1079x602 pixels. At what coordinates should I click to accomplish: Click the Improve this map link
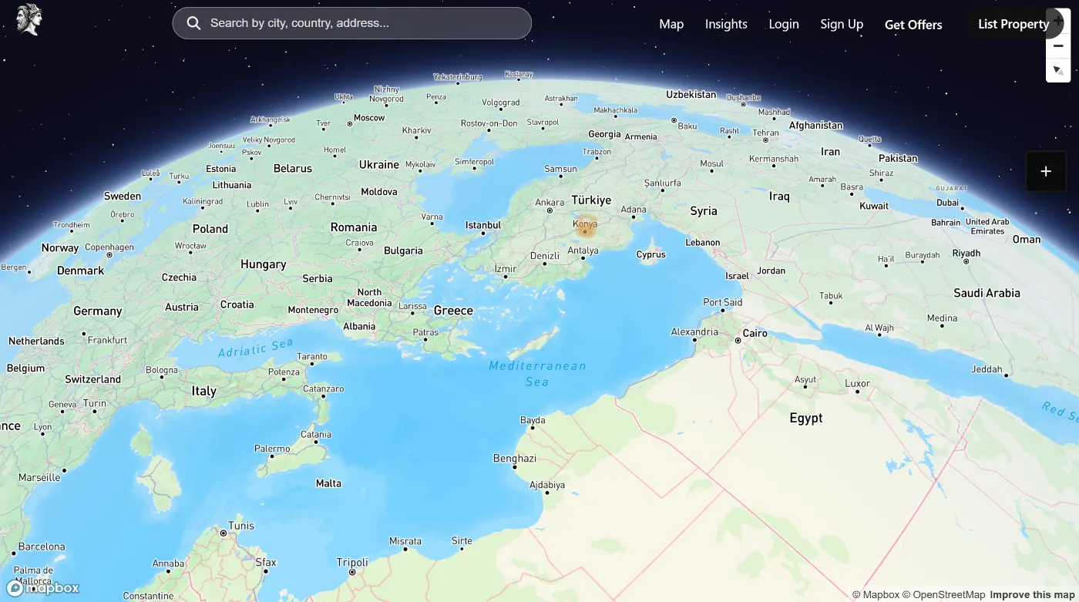[x=1032, y=594]
